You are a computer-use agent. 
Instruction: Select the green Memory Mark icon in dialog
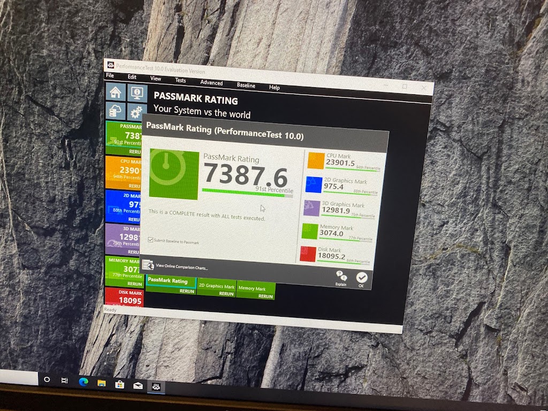click(310, 231)
